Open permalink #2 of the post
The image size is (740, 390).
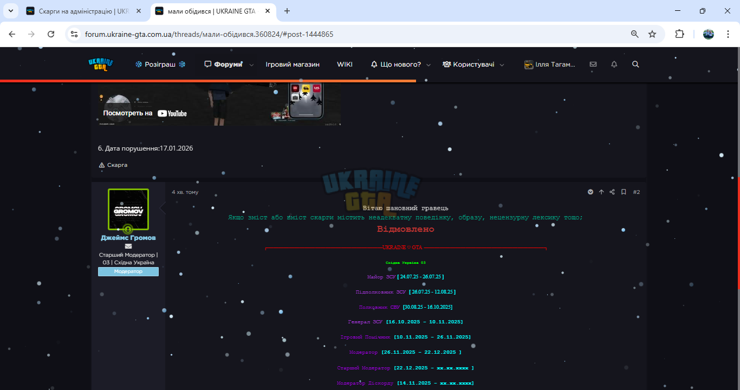point(637,192)
